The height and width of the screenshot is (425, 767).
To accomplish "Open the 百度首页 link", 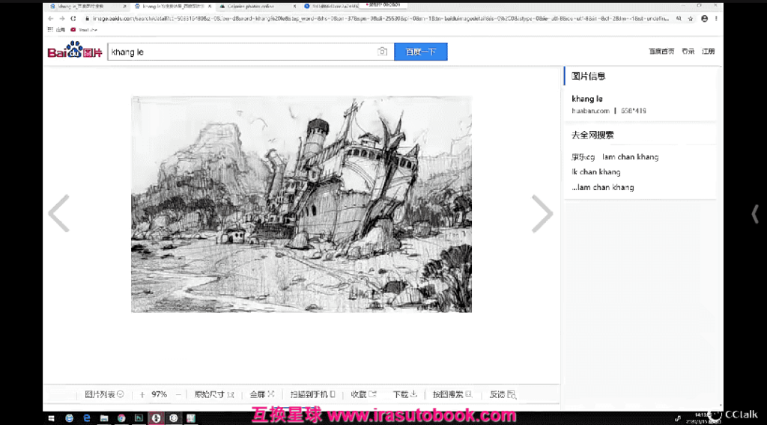I will tap(661, 52).
